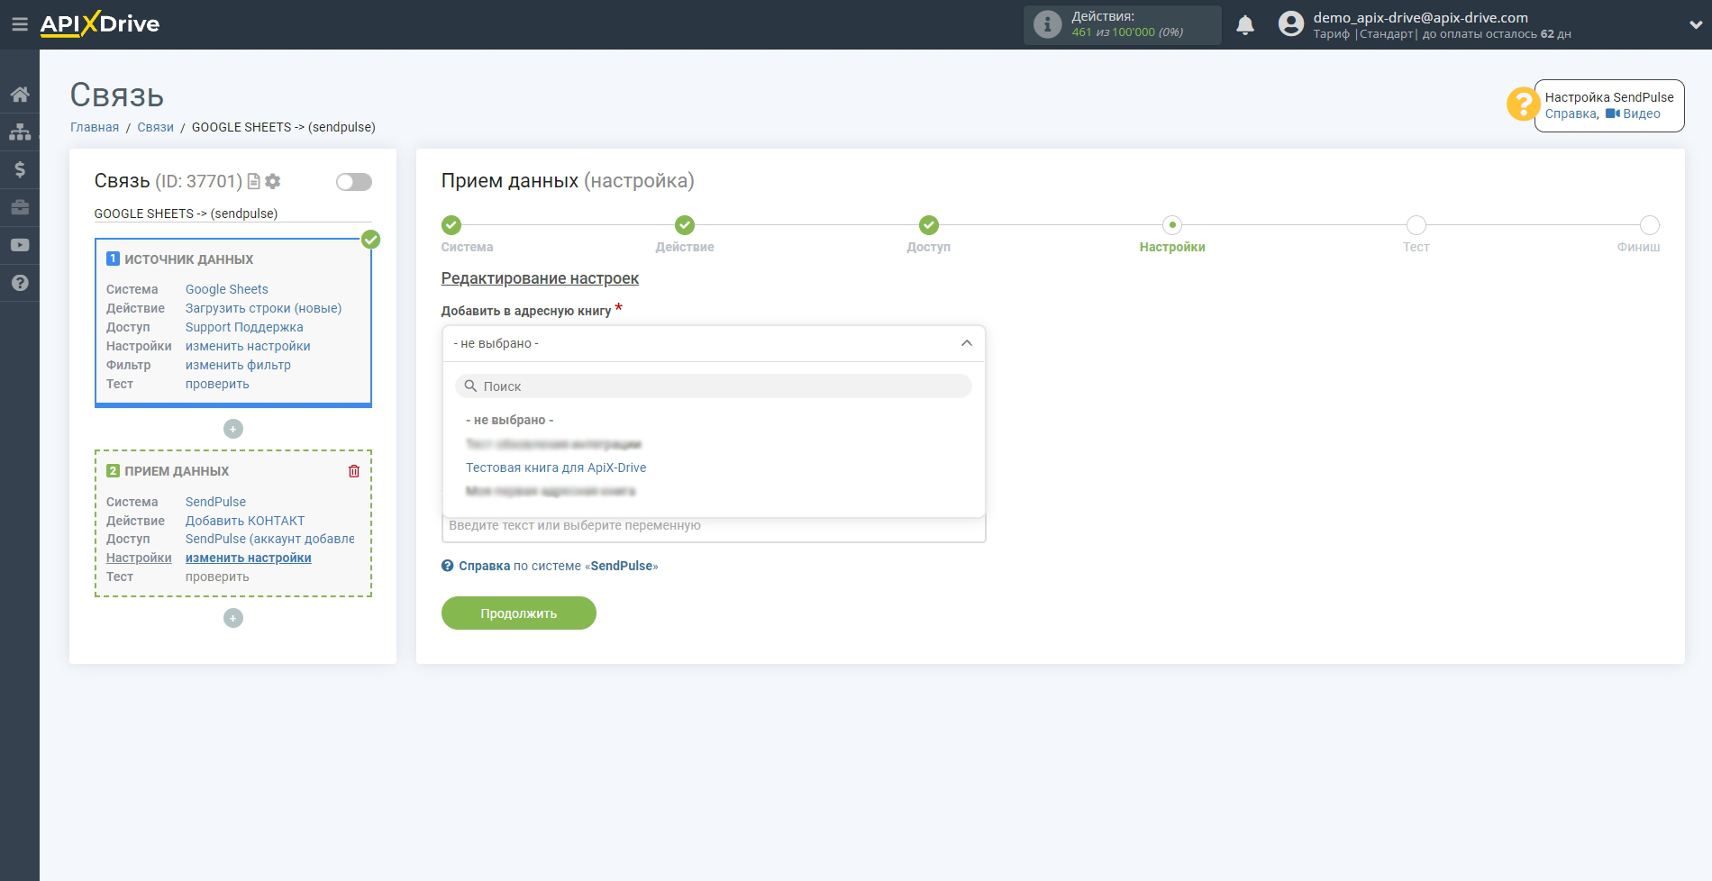The height and width of the screenshot is (881, 1712).
Task: Go to Настройки wizard step
Action: click(x=1172, y=225)
